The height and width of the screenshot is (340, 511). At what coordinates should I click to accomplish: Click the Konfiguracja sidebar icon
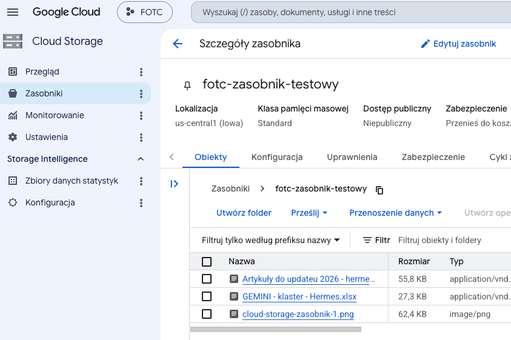click(13, 203)
